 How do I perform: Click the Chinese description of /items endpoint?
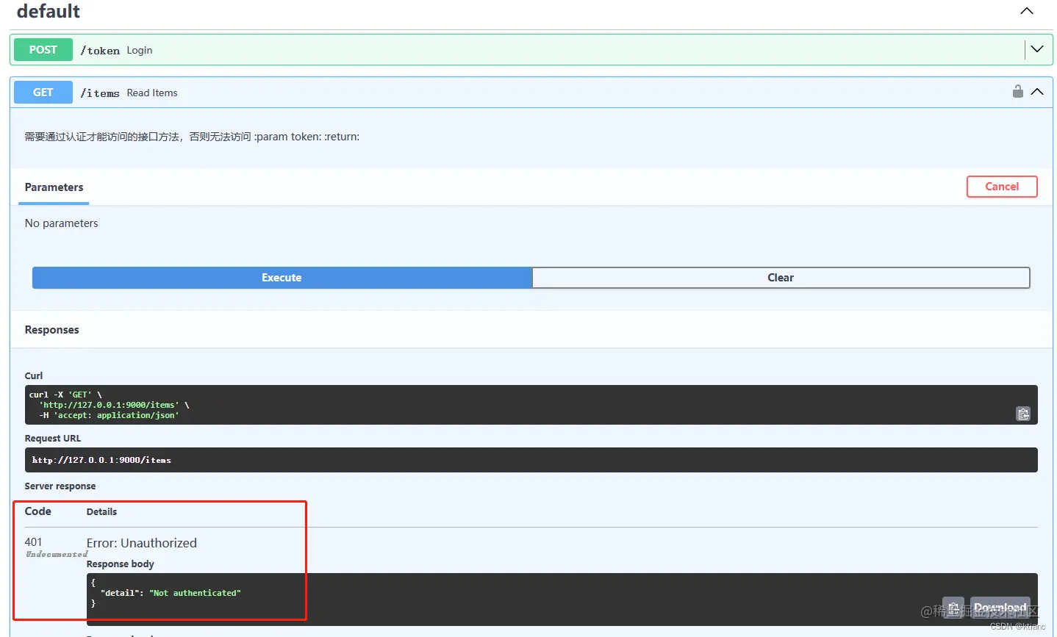click(x=192, y=137)
